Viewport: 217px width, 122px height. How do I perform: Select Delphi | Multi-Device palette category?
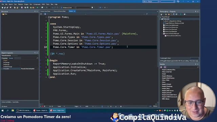(168, 78)
